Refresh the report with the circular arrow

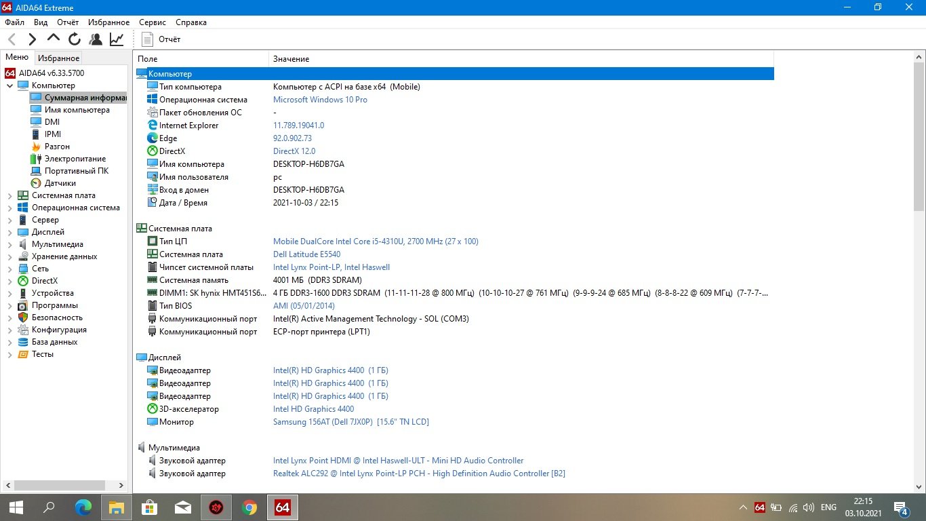pos(75,39)
